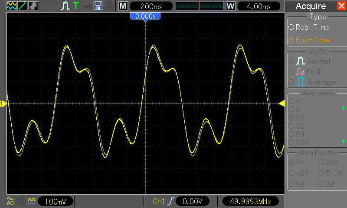Click the W window timebase label
The image size is (347, 208).
(230, 6)
